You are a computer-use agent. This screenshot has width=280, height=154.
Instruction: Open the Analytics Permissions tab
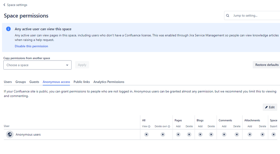[109, 82]
